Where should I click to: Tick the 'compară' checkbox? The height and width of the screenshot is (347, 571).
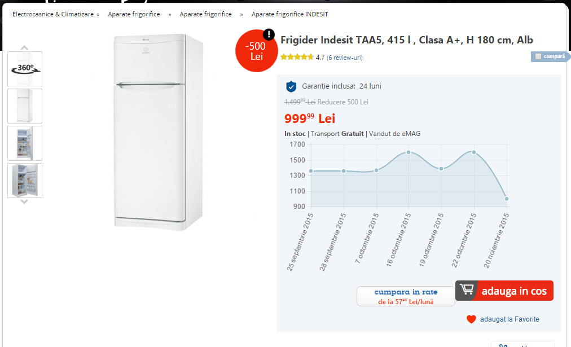coord(538,56)
